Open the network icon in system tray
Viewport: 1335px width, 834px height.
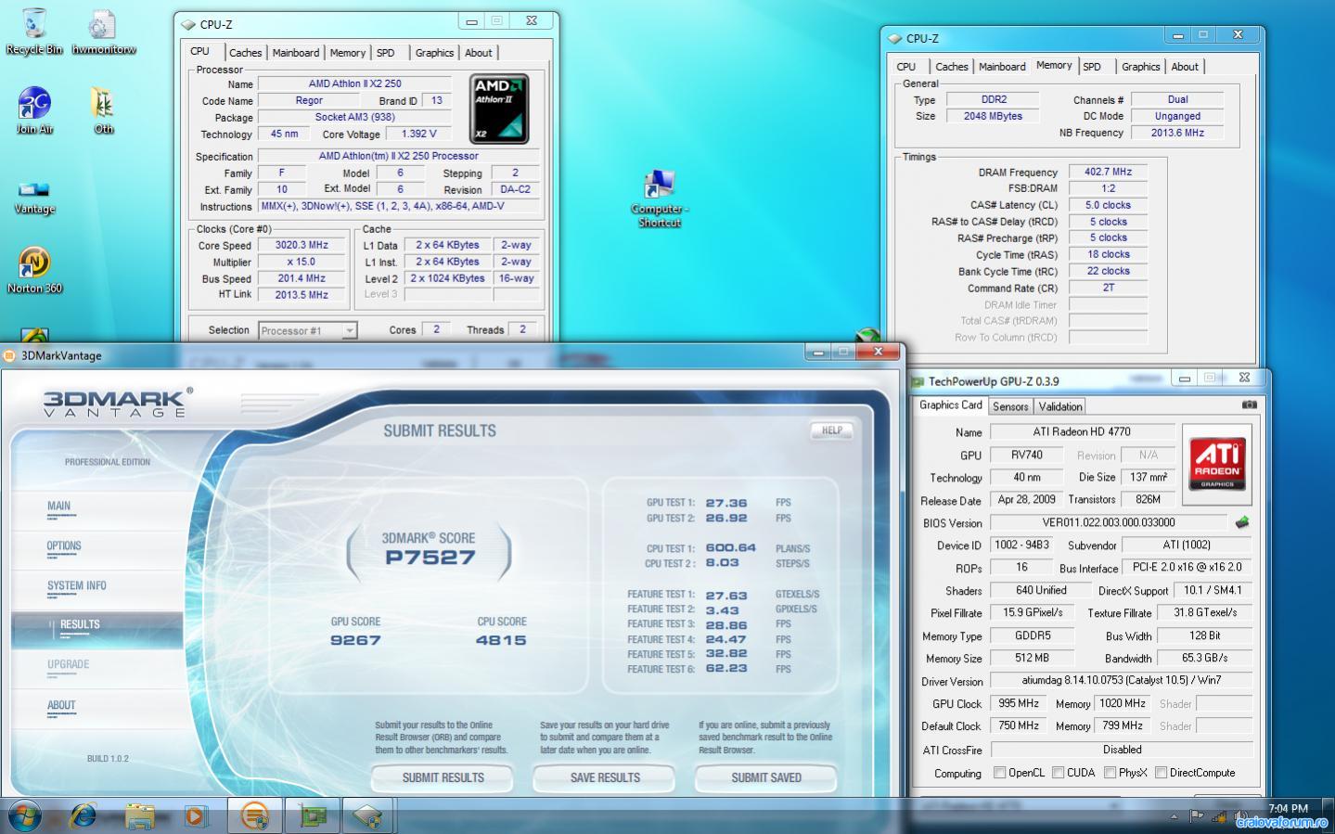click(1219, 816)
